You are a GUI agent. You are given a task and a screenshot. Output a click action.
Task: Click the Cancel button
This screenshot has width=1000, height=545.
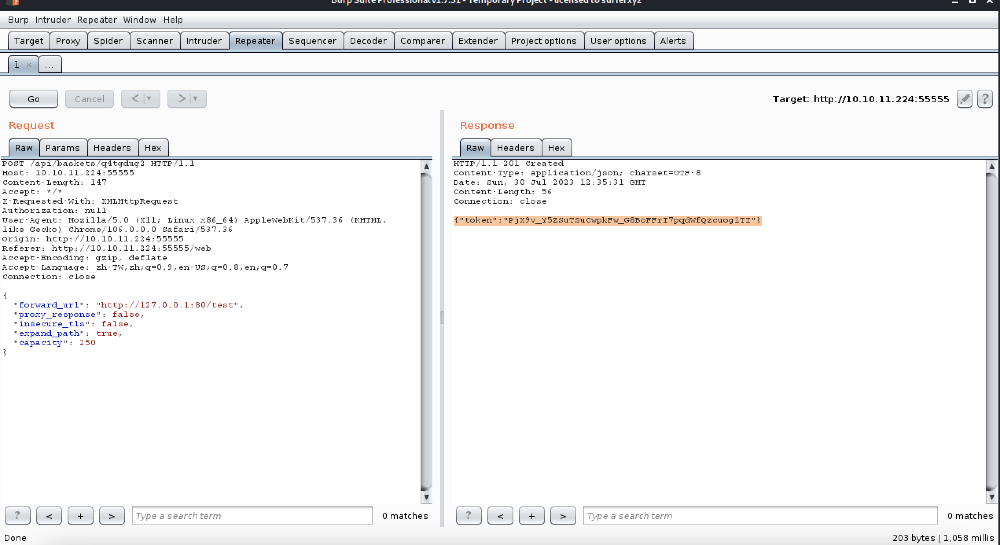[89, 99]
